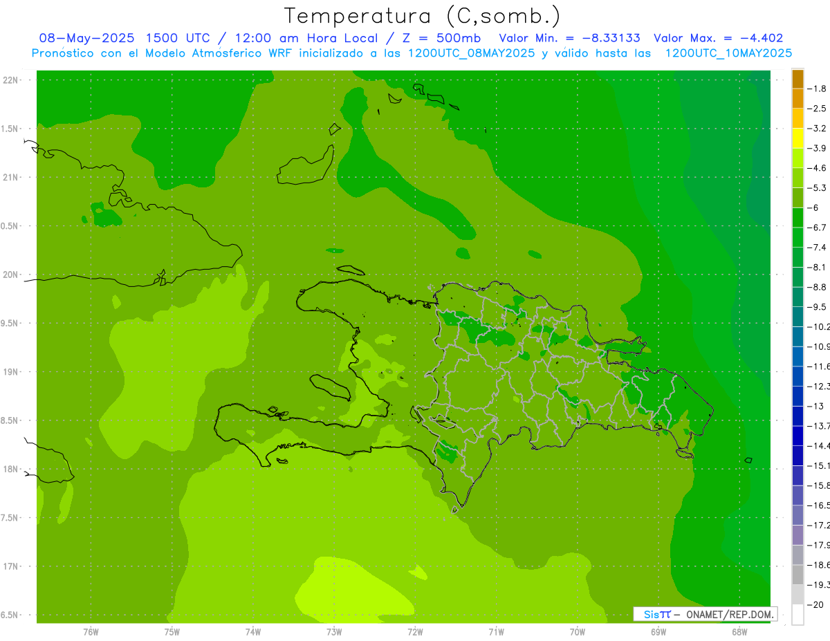This screenshot has height=641, width=830.
Task: Click the '-13' colorbar value
Action: (x=815, y=407)
